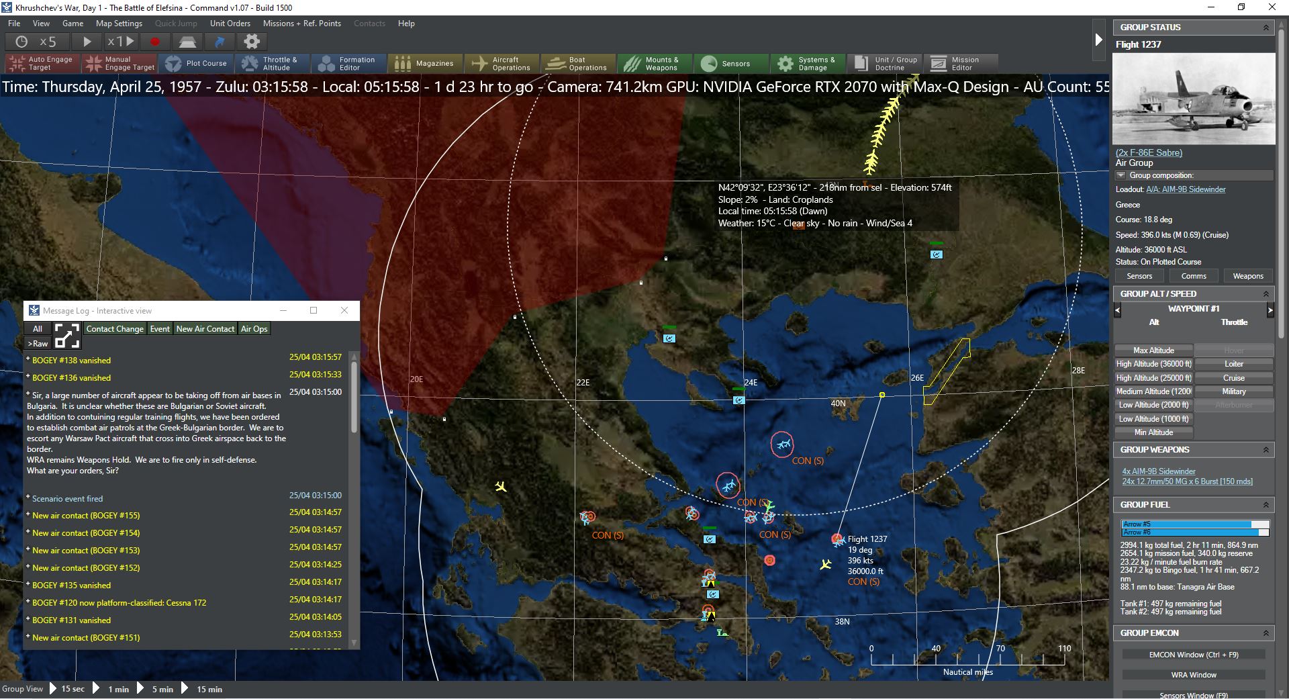Open settings via the gear icon

tap(252, 42)
